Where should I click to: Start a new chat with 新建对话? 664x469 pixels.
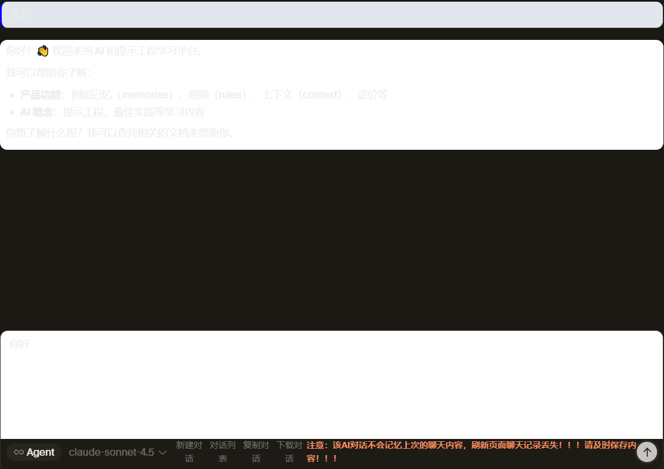click(x=189, y=452)
